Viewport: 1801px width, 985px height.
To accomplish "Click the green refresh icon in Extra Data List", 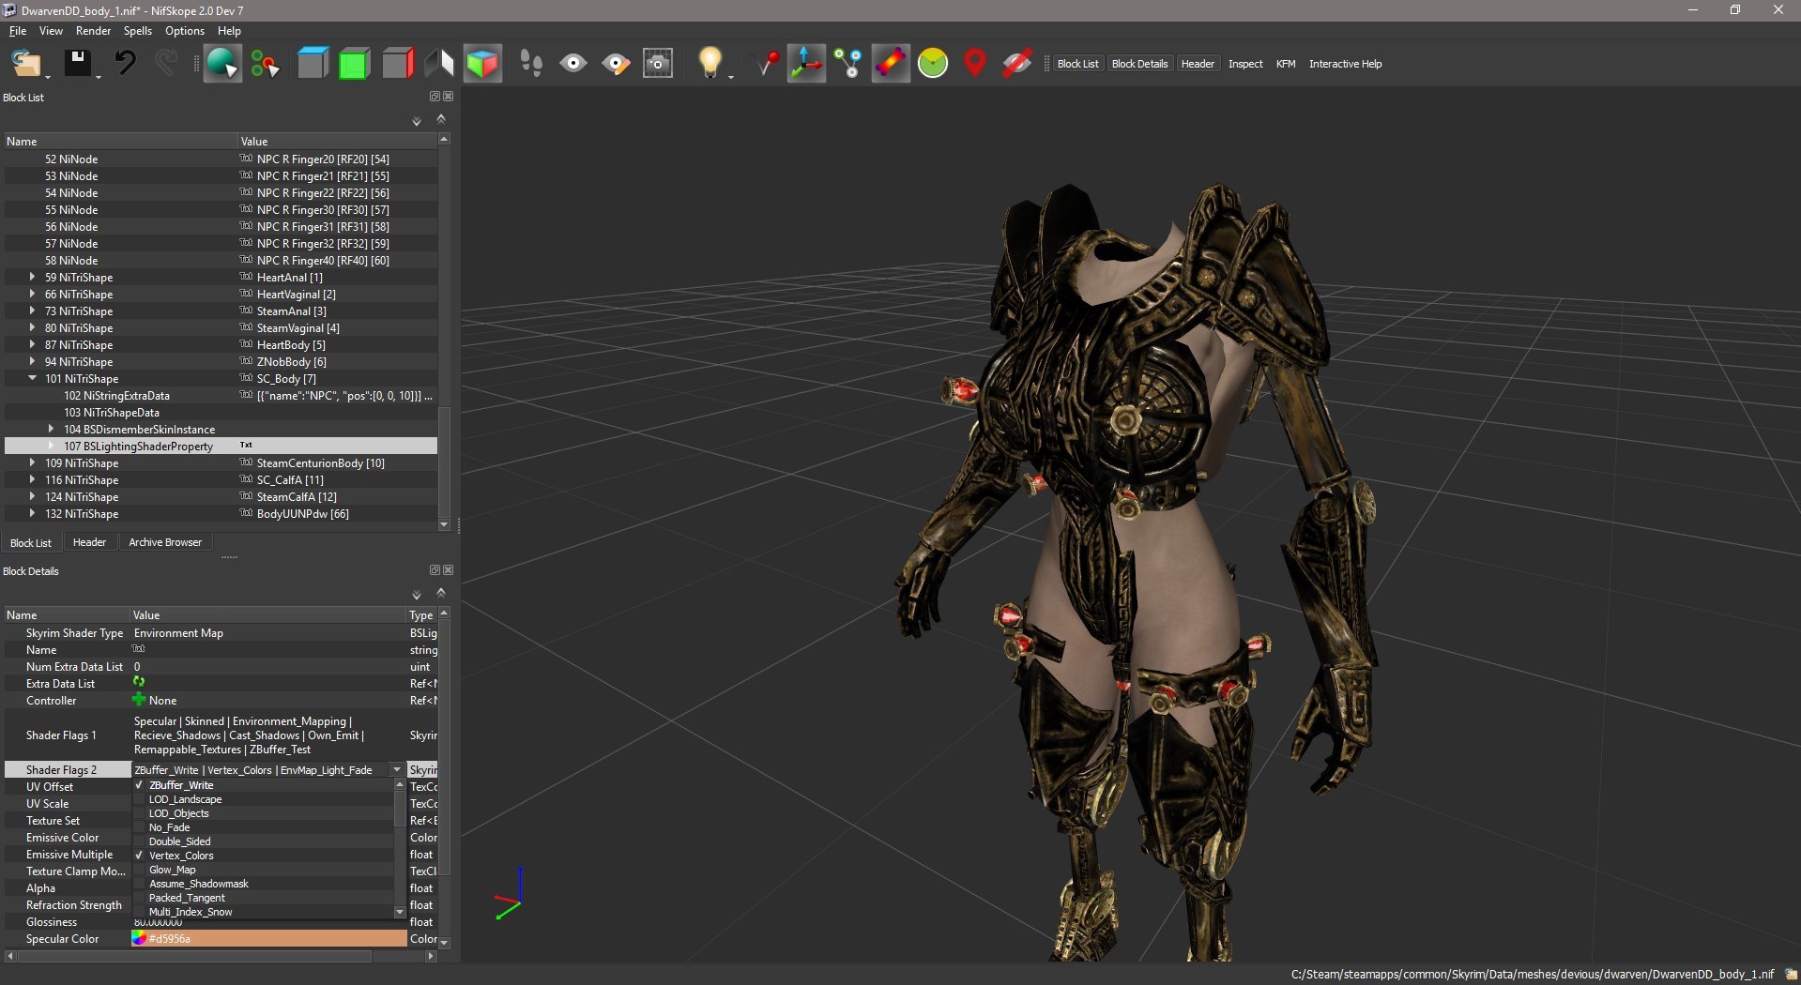I will pyautogui.click(x=139, y=682).
